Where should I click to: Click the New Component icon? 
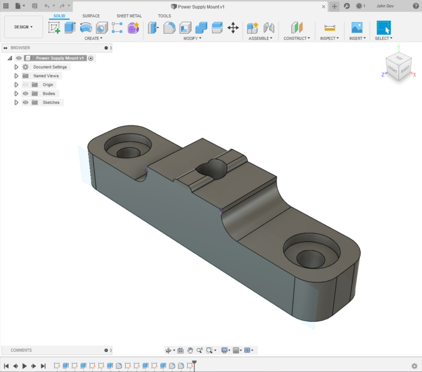(x=253, y=28)
